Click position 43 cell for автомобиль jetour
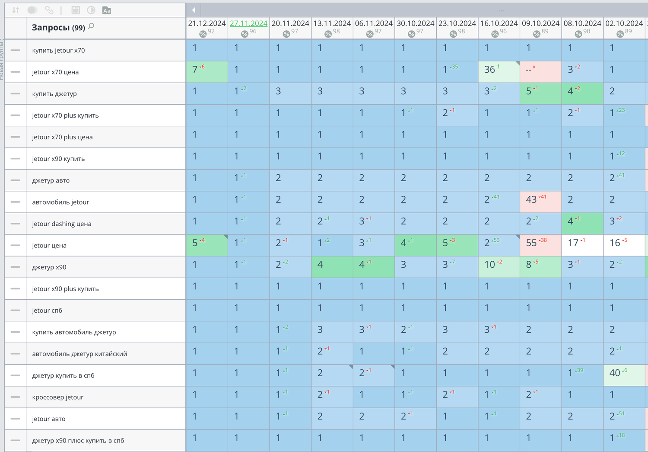Screen dimensions: 648x452 pyautogui.click(x=541, y=202)
